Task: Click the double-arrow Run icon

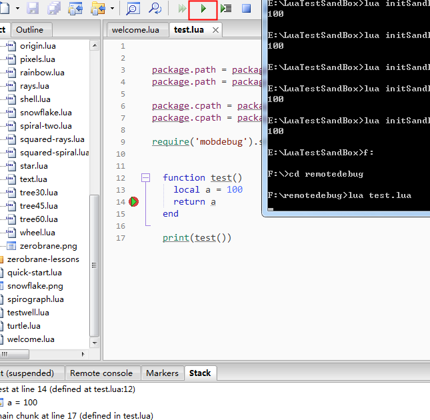Action: (182, 9)
